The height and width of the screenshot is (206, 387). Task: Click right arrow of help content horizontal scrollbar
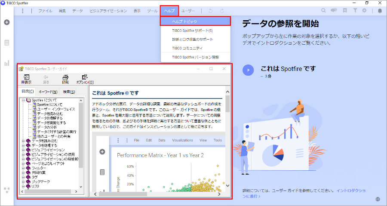tap(219, 194)
